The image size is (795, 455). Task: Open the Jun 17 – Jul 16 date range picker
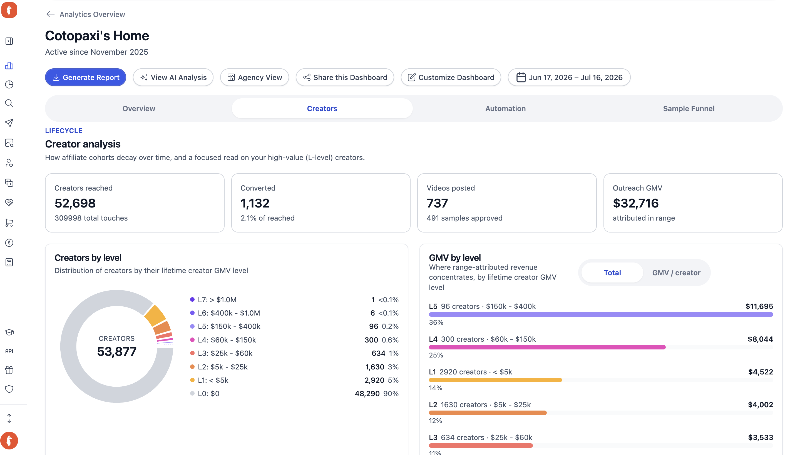(x=569, y=77)
